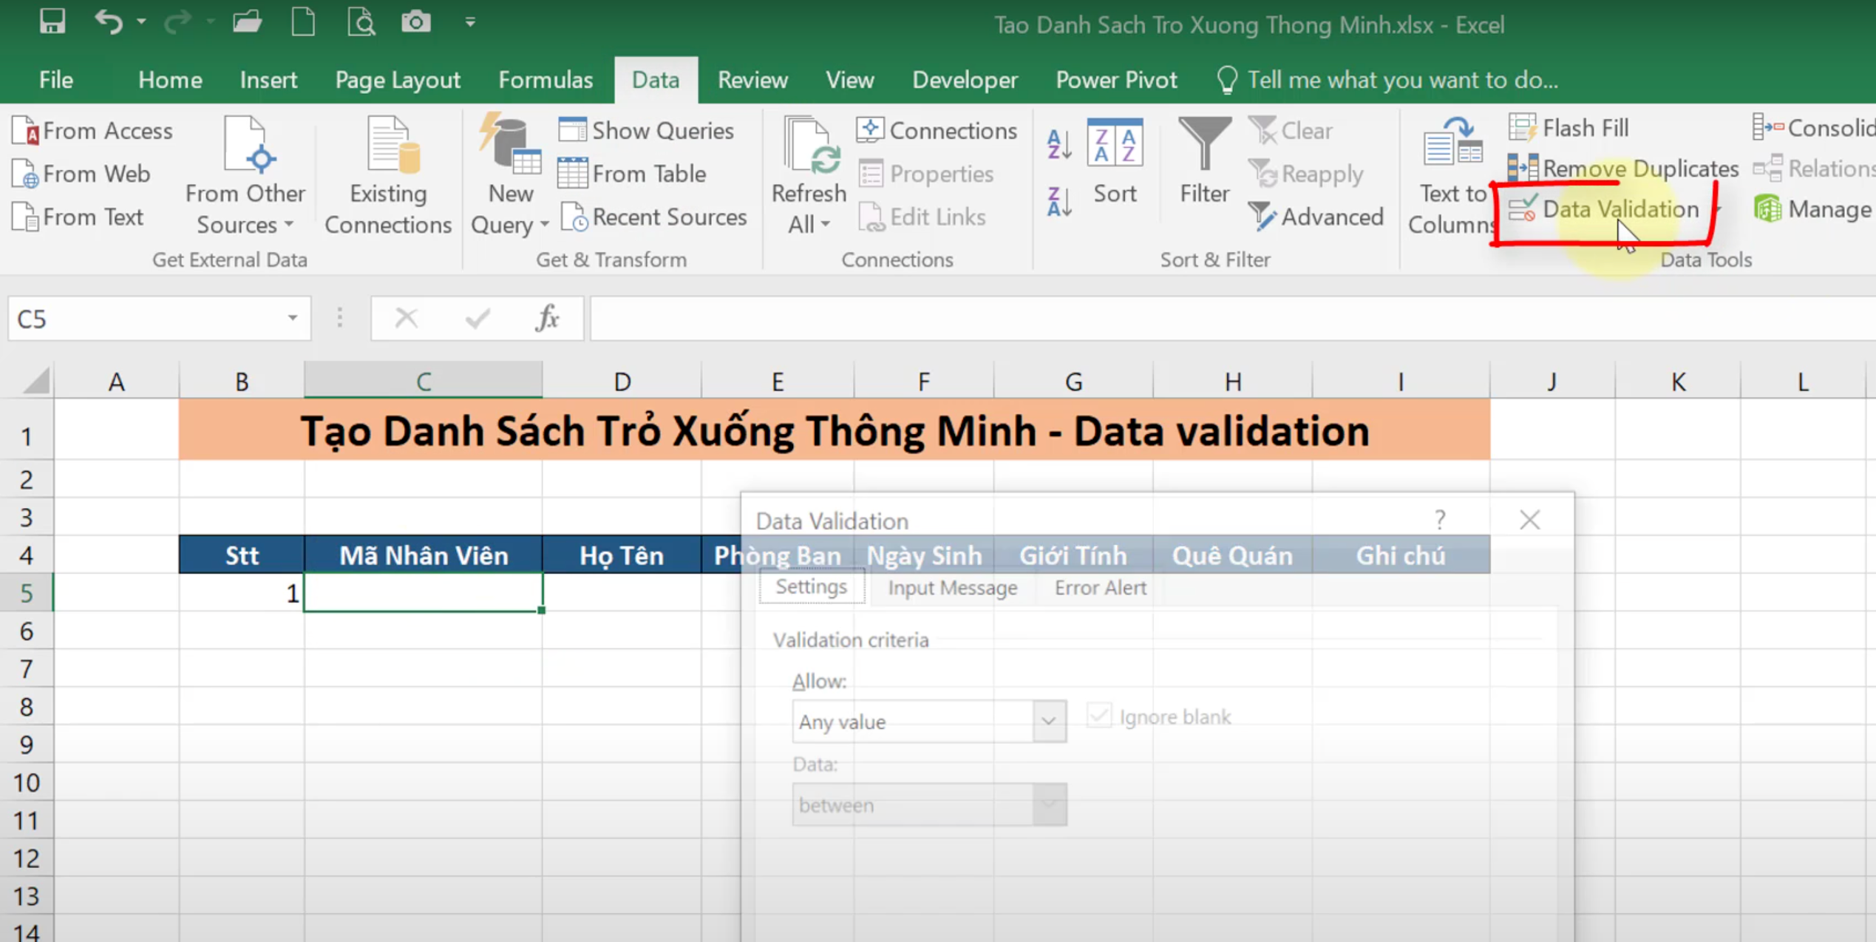
Task: Click Remove Duplicates
Action: (x=1623, y=169)
